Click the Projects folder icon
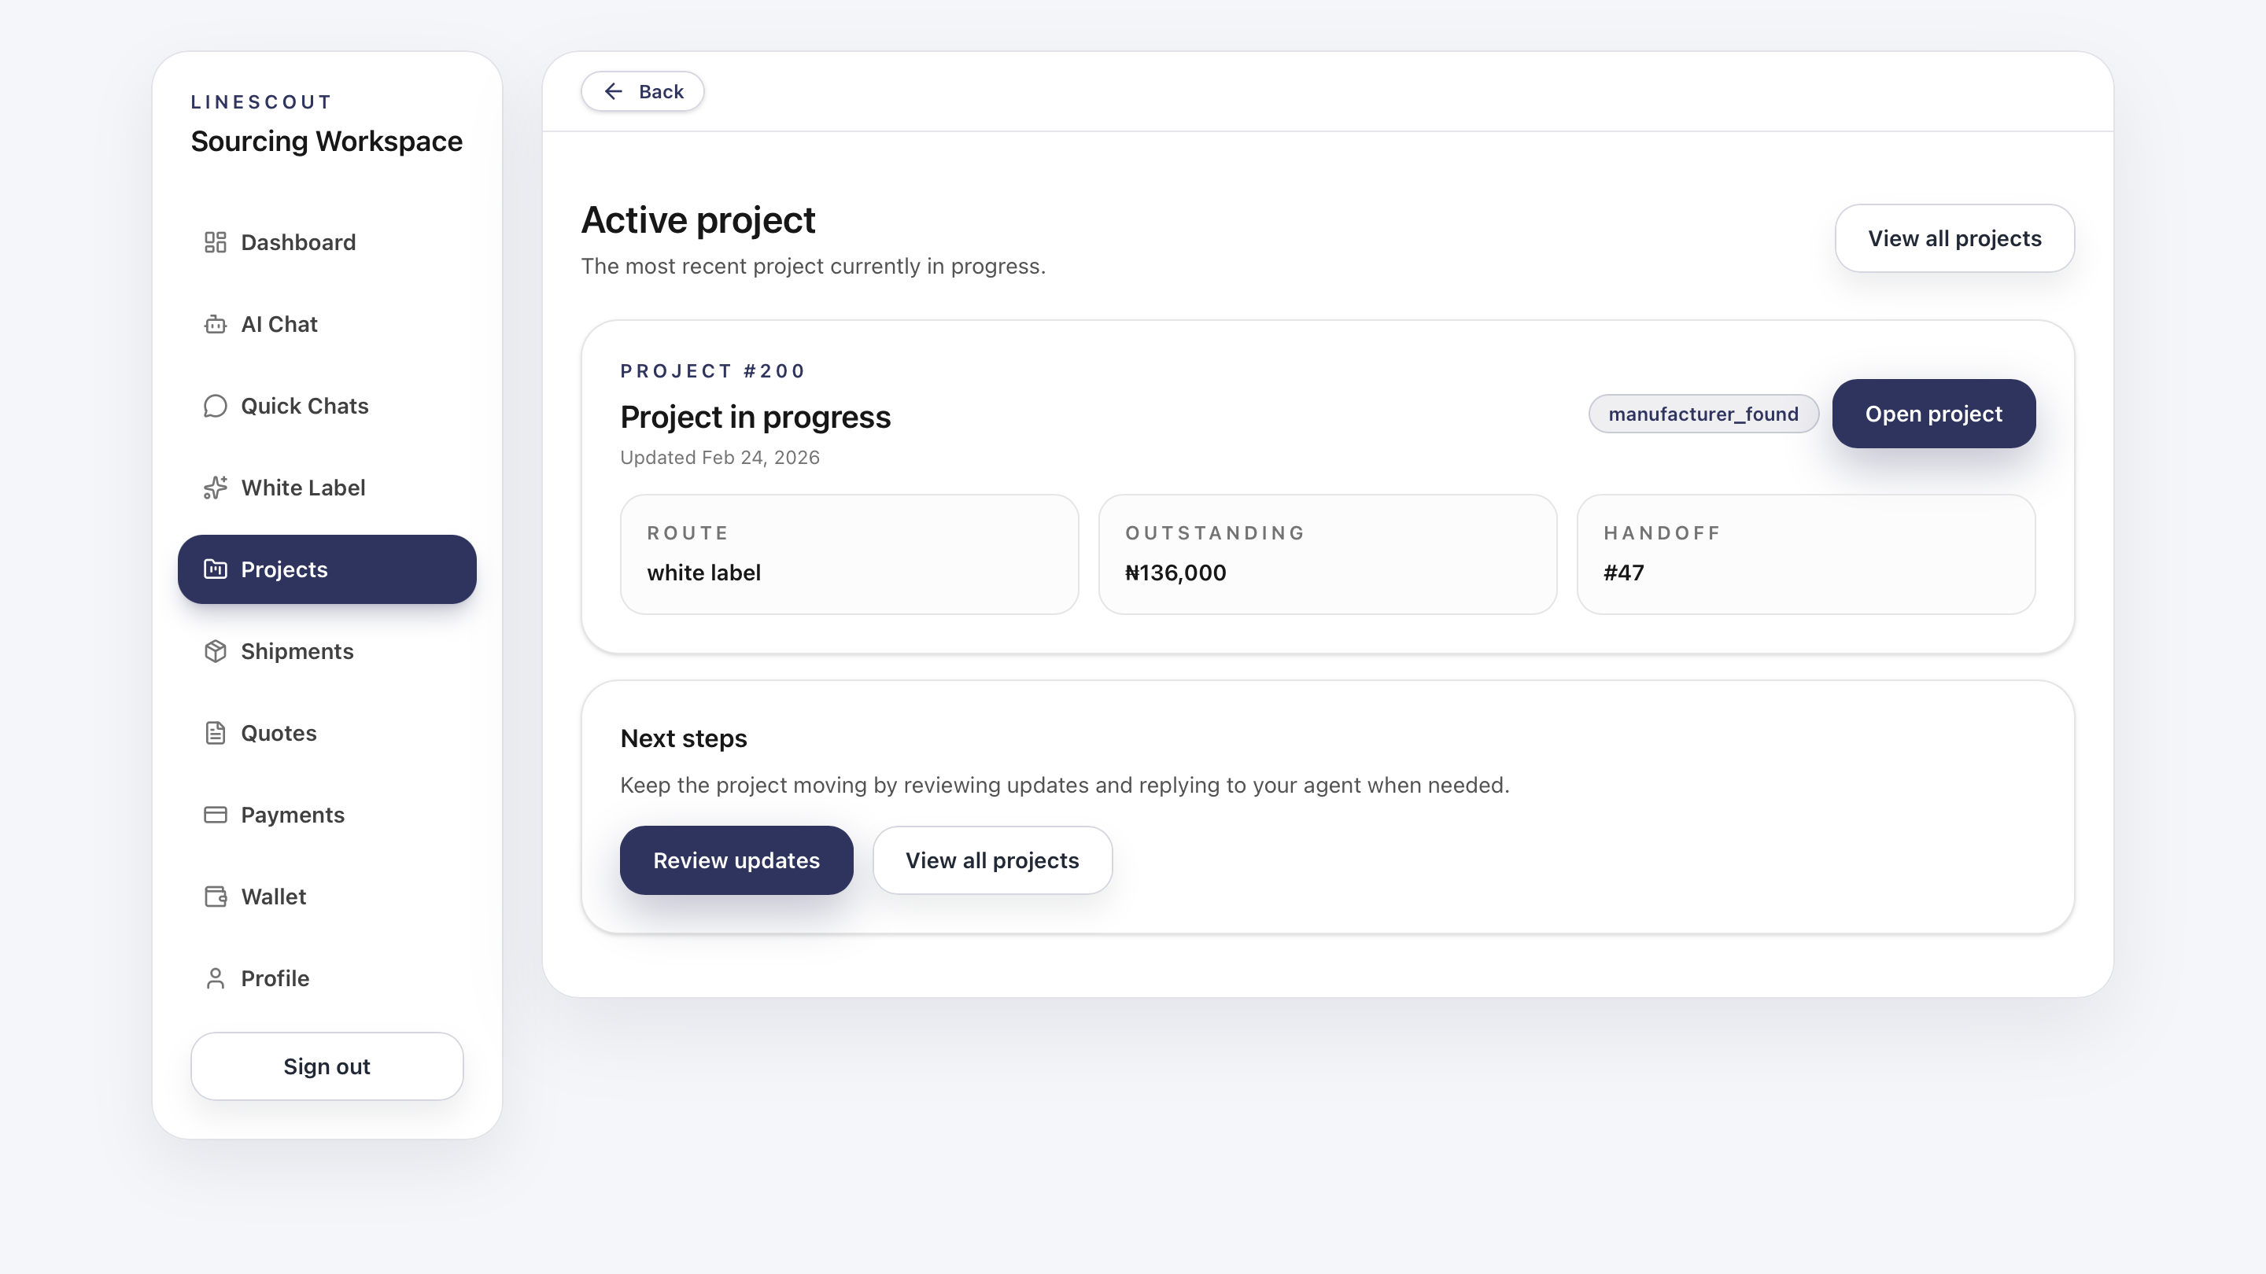 pyautogui.click(x=216, y=569)
